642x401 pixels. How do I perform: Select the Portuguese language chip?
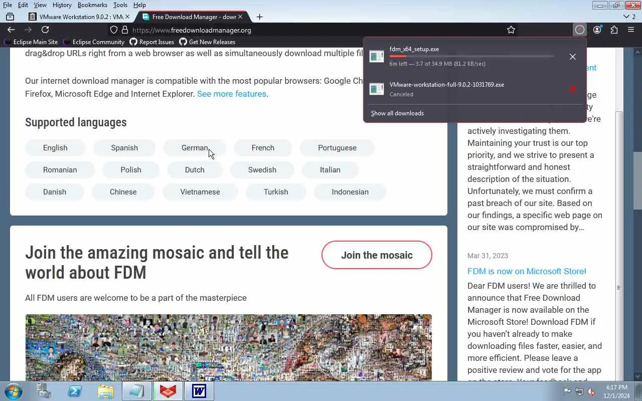point(337,148)
